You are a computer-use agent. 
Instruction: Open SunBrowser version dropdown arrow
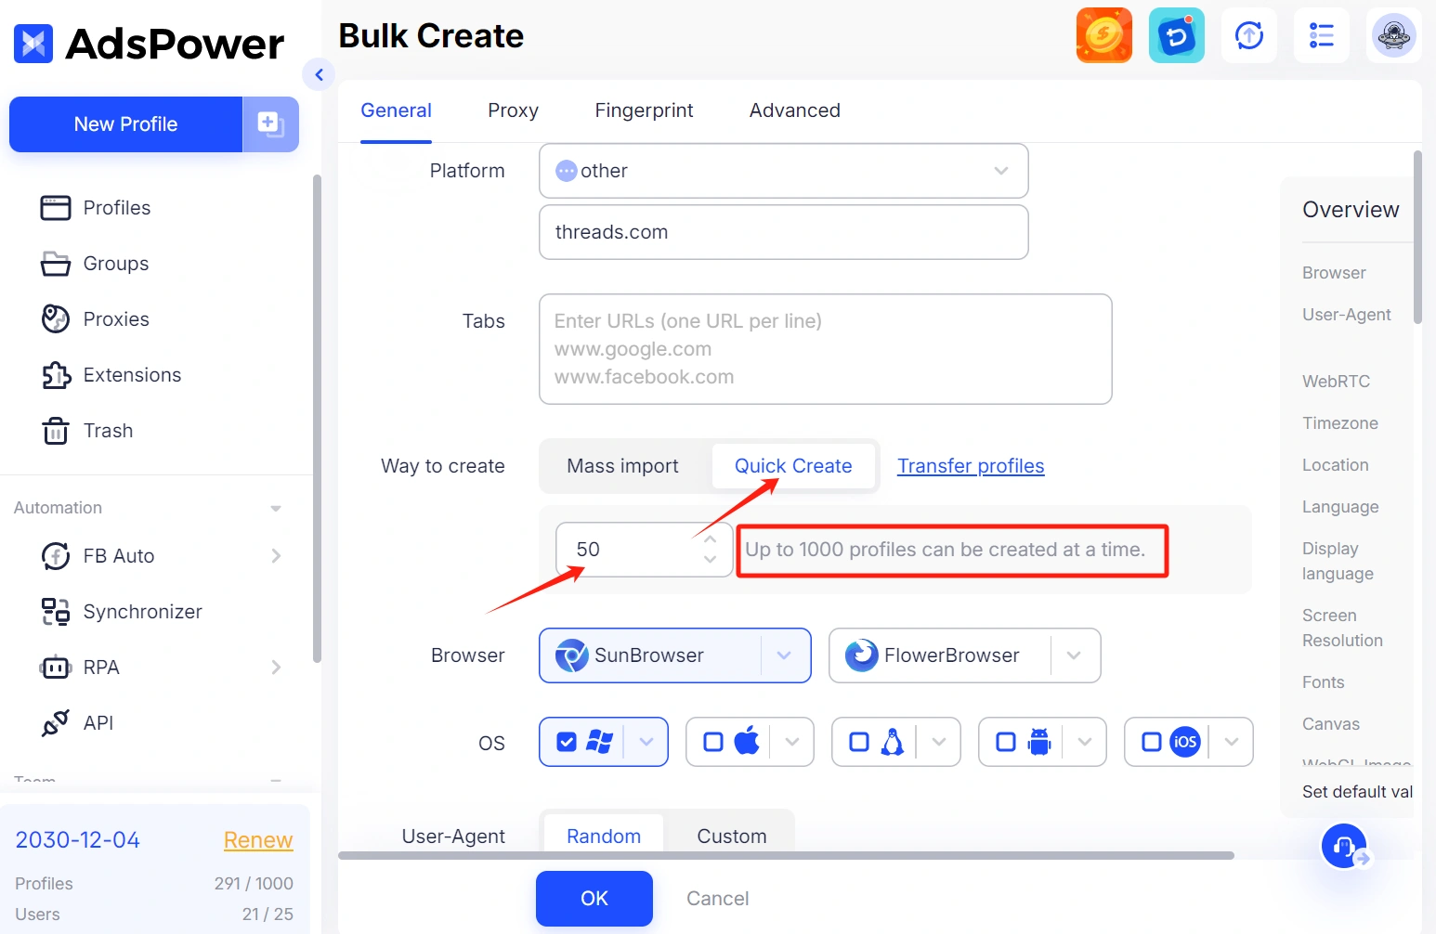click(x=785, y=655)
